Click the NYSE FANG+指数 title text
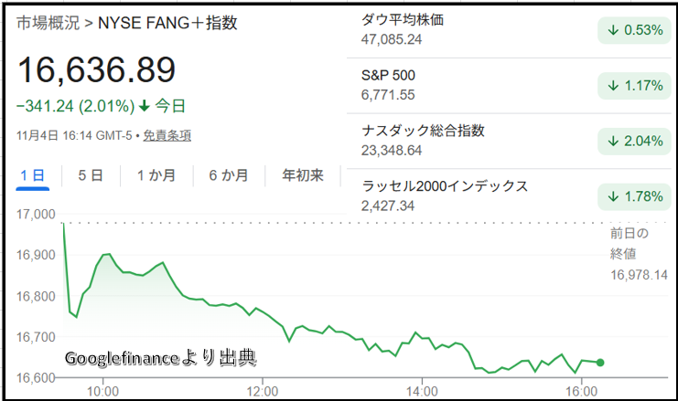 click(x=167, y=23)
